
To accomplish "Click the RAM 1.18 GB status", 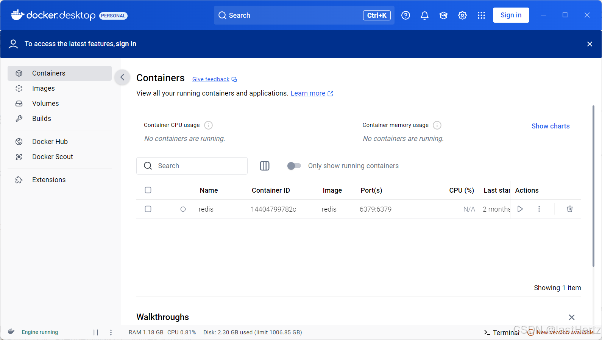I will click(x=146, y=332).
